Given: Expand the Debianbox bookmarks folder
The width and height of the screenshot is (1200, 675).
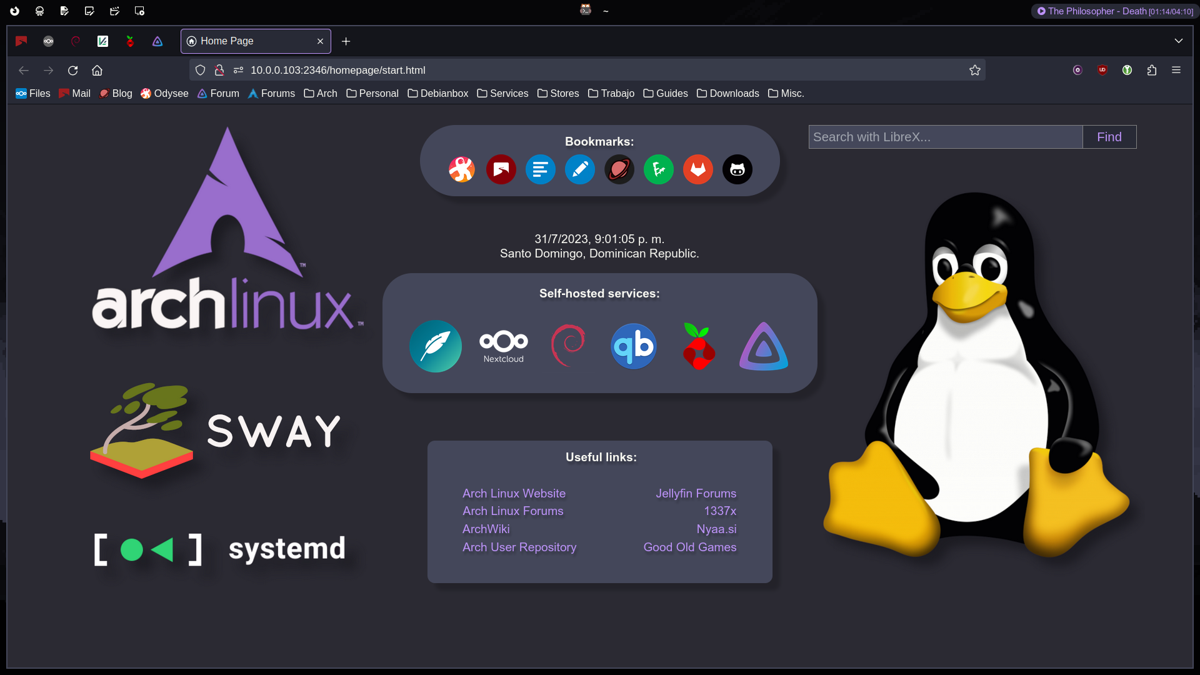Looking at the screenshot, I should [x=438, y=93].
